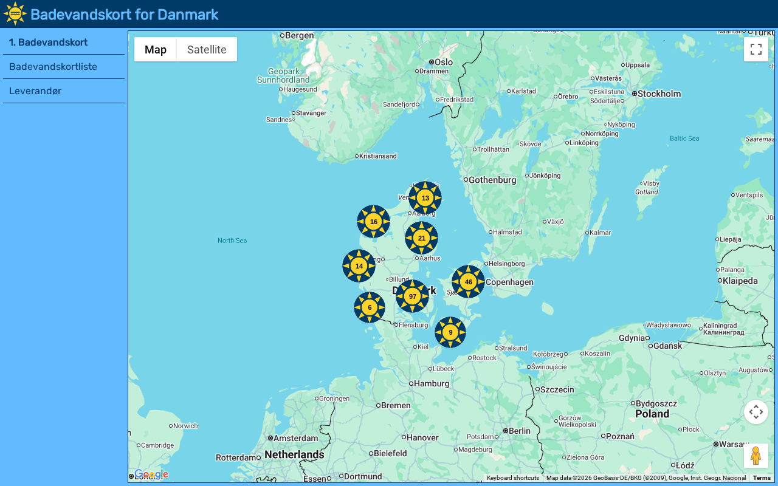The image size is (778, 486).
Task: Click the Amsterdam city label
Action: click(x=296, y=438)
